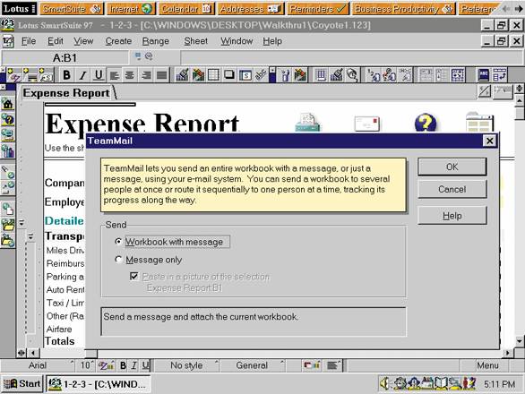Click Cancel in the TeamMail dialog
The height and width of the screenshot is (394, 525).
(452, 189)
